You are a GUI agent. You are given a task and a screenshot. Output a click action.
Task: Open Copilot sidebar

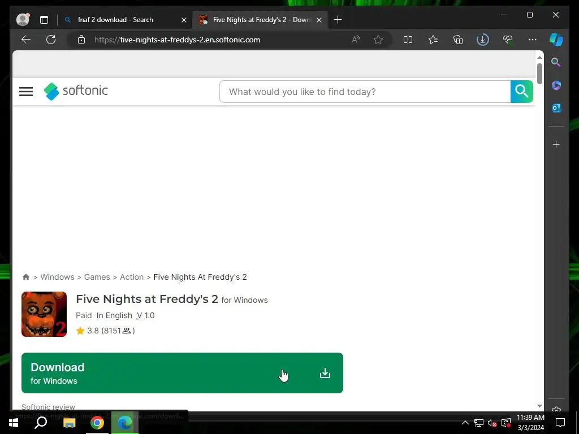[x=556, y=40]
